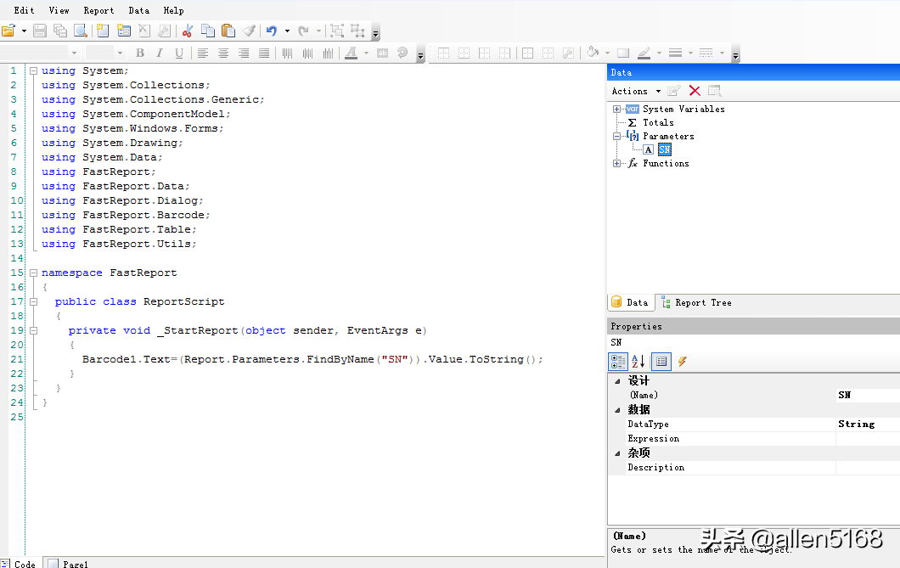This screenshot has height=568, width=900.
Task: Align text right
Action: 244,53
